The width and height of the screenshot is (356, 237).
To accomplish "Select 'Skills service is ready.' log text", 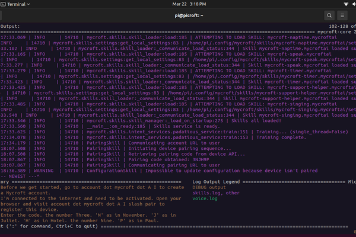I will [187, 126].
